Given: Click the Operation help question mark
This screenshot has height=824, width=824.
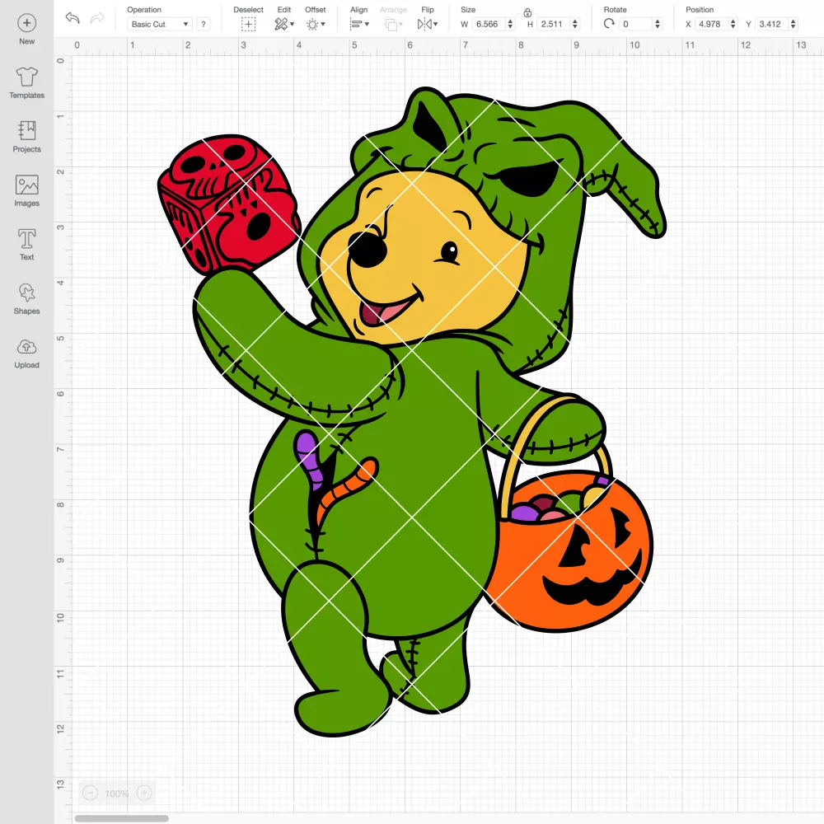Looking at the screenshot, I should tap(204, 24).
